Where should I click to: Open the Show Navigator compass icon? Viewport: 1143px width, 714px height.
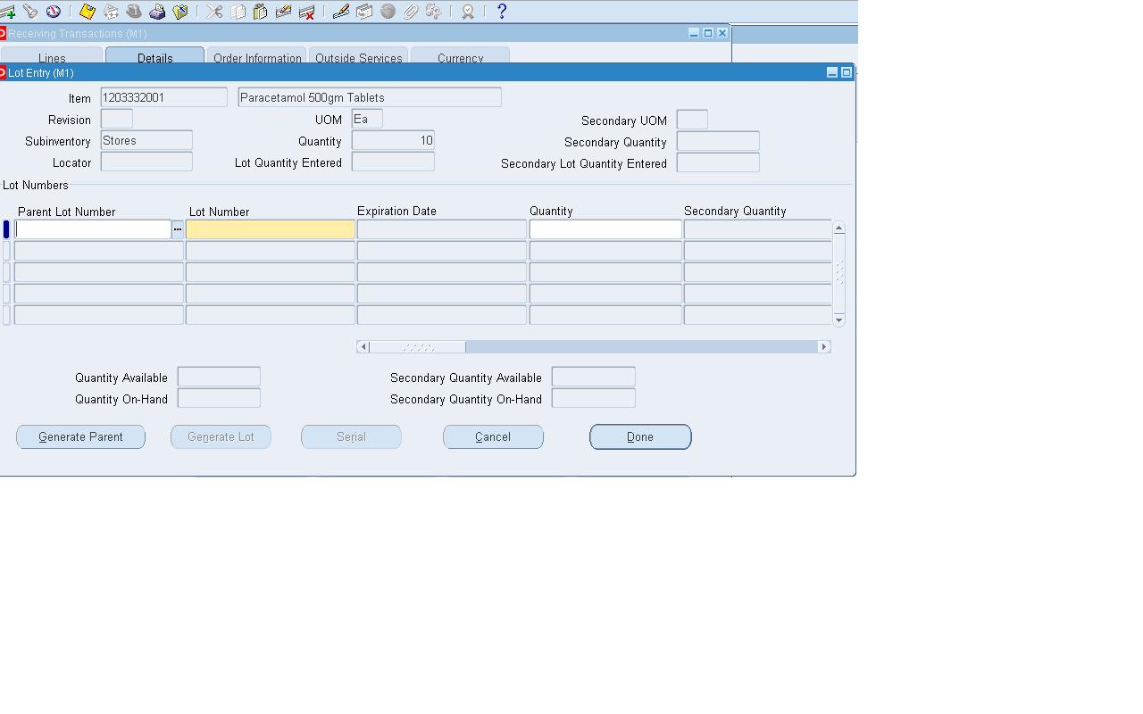54,12
